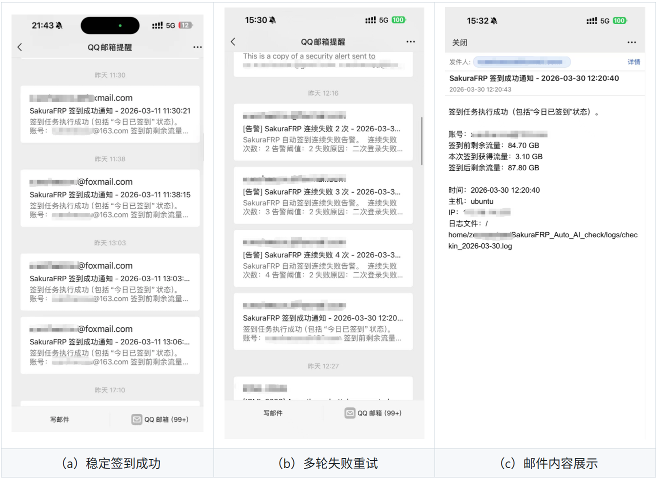
Task: Click the 签到前剩余流量: 84.70 GB line
Action: (494, 146)
